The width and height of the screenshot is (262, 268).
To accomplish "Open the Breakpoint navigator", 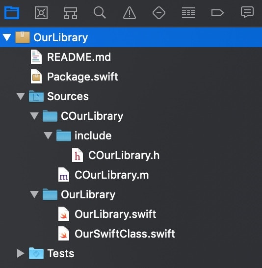I will [217, 13].
